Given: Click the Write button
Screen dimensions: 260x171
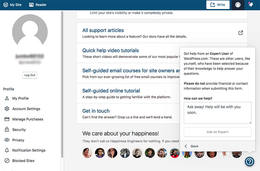Looking at the screenshot, I should (x=218, y=5).
